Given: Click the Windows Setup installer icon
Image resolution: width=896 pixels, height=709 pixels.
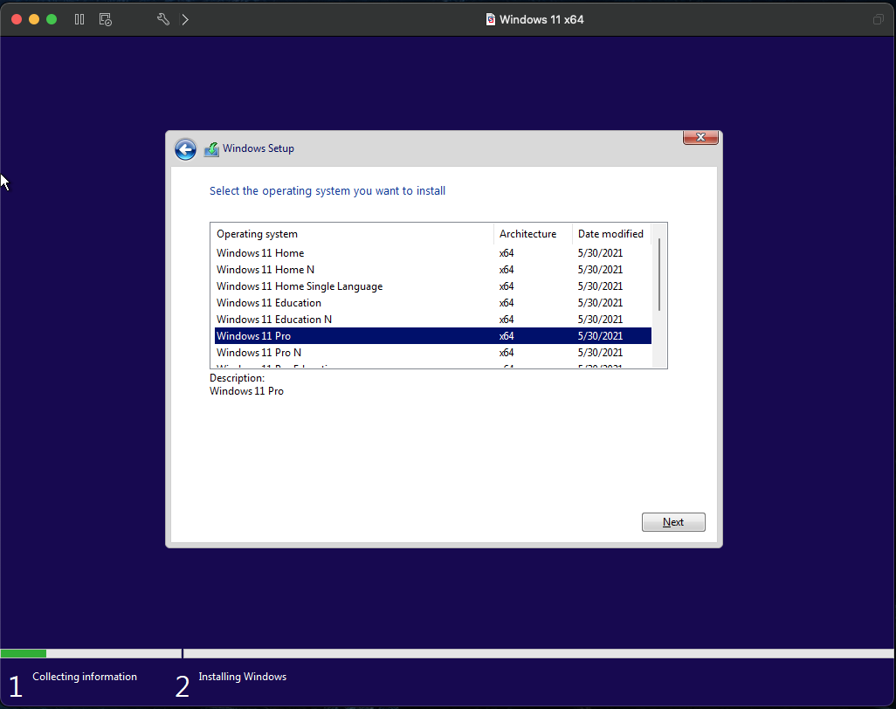Looking at the screenshot, I should tap(211, 149).
